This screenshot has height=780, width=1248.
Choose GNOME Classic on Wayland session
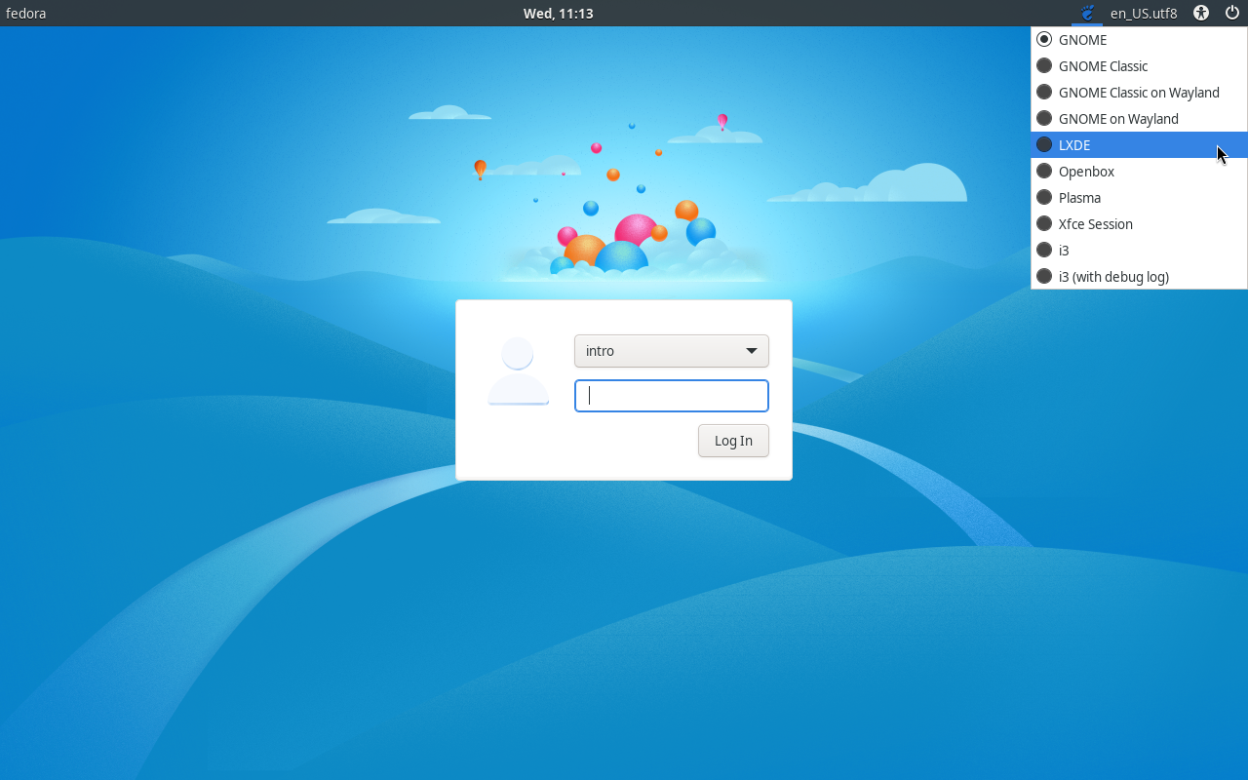tap(1139, 93)
